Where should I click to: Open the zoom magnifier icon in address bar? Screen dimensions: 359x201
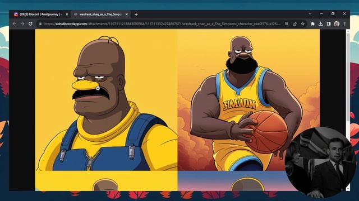click(287, 23)
